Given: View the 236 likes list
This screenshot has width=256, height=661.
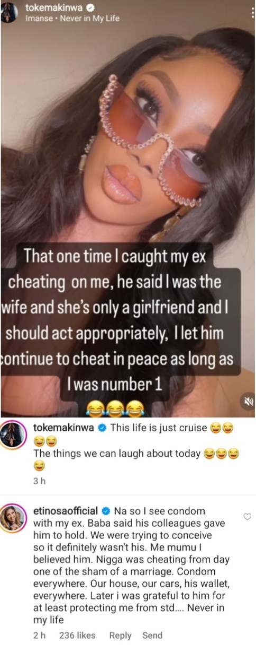Looking at the screenshot, I should pyautogui.click(x=77, y=635).
